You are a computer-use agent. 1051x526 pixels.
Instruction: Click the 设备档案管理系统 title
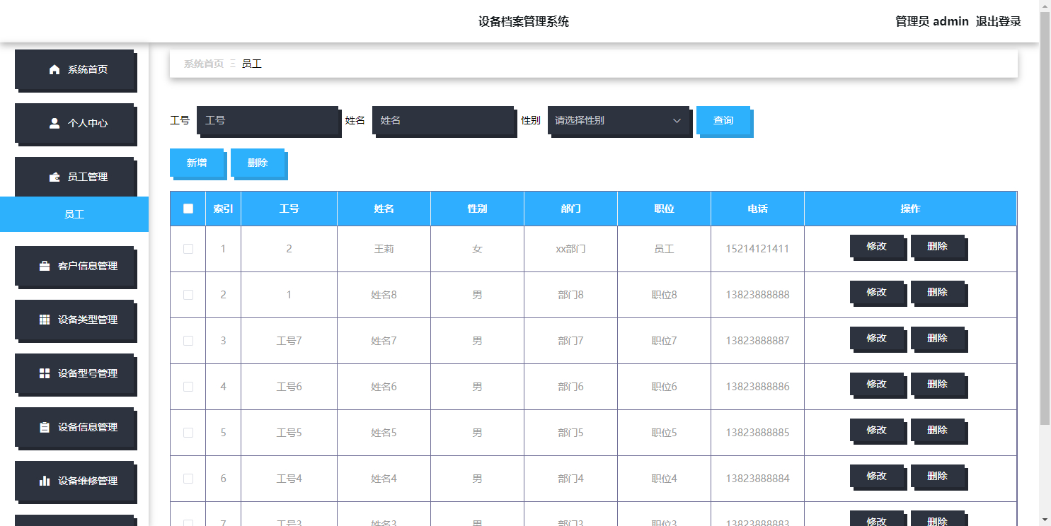(524, 21)
